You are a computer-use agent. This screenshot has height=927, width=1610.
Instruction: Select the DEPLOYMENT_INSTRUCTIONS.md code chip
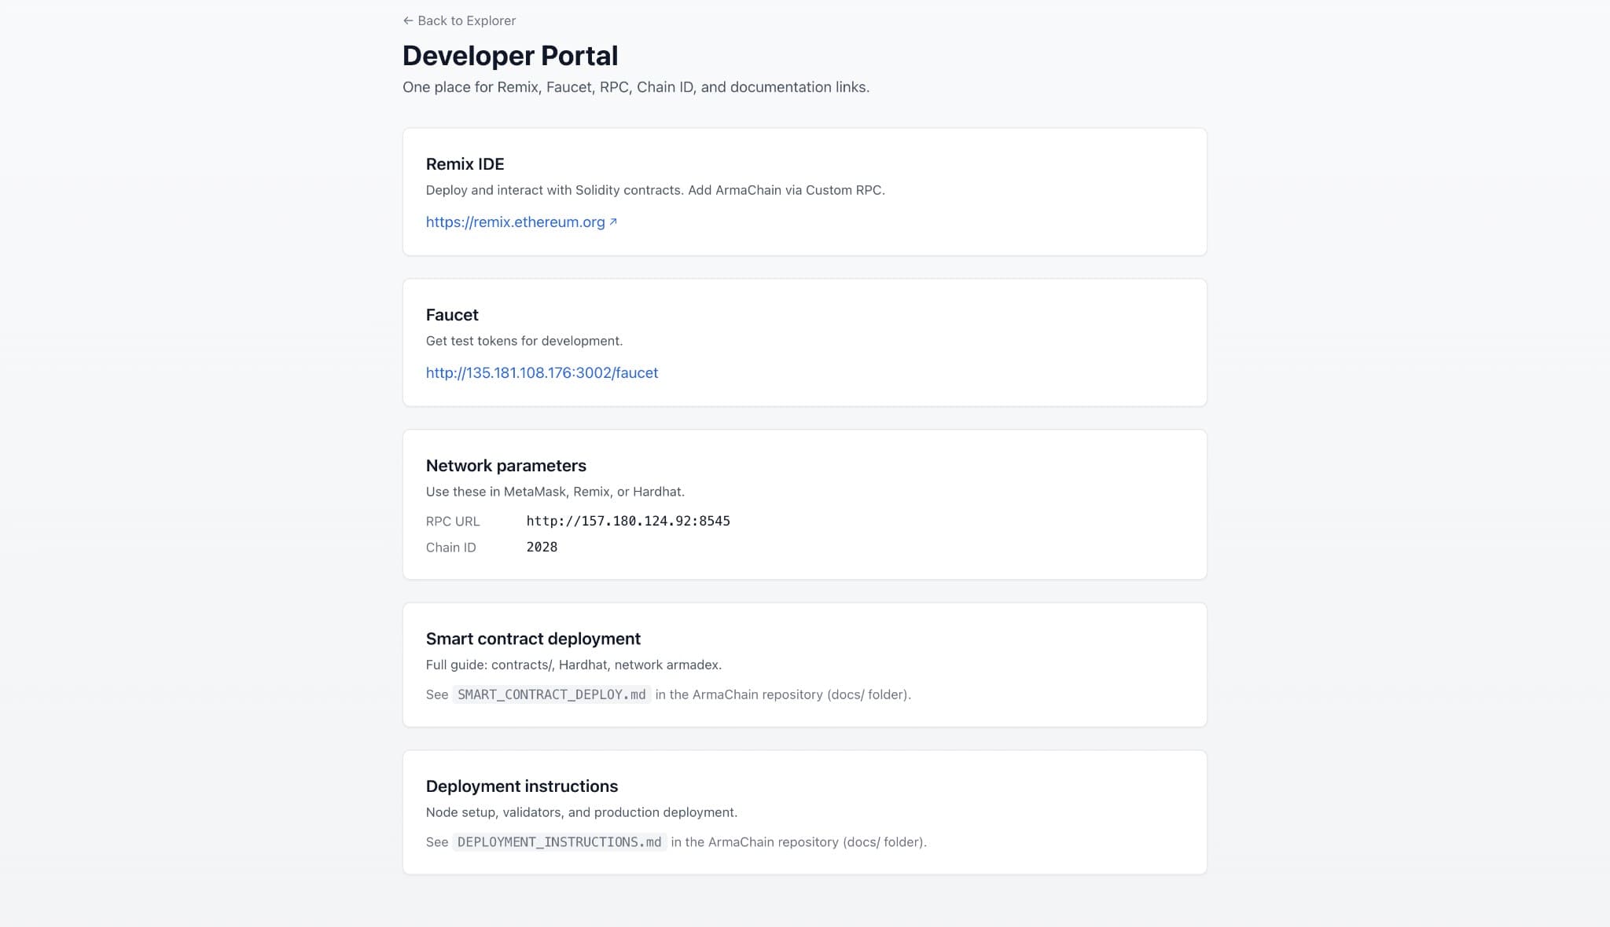coord(560,841)
